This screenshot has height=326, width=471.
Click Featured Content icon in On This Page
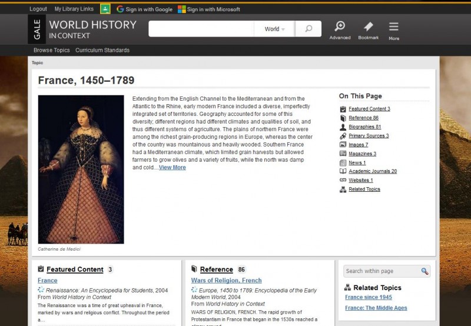[x=343, y=109]
